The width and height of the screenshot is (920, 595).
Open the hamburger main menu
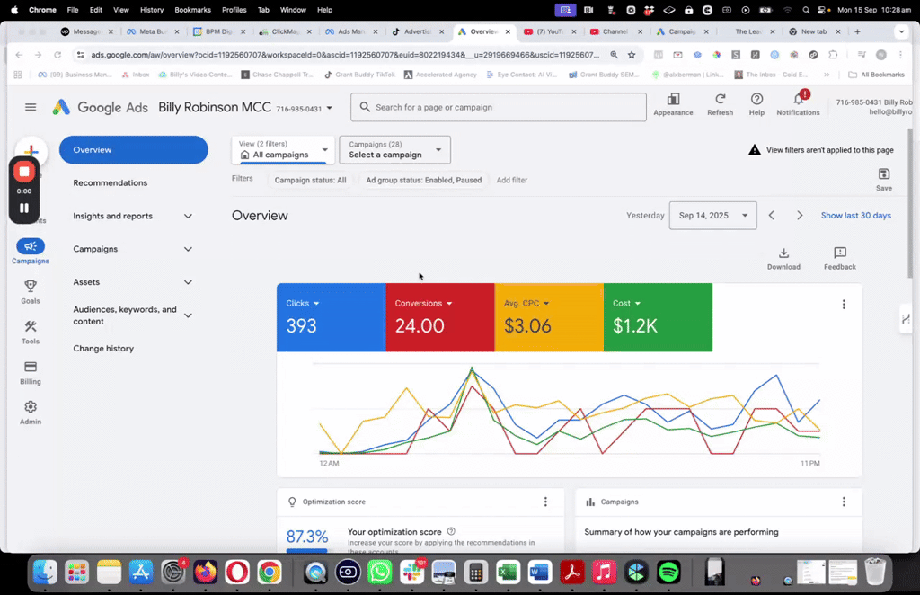(31, 107)
